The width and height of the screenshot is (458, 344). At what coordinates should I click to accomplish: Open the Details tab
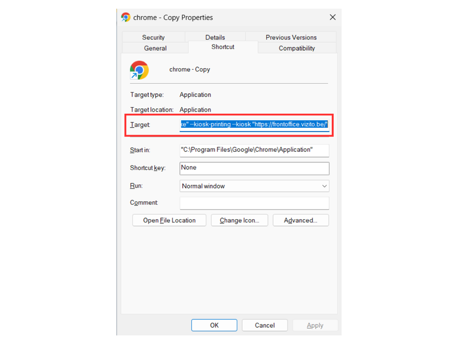[215, 37]
